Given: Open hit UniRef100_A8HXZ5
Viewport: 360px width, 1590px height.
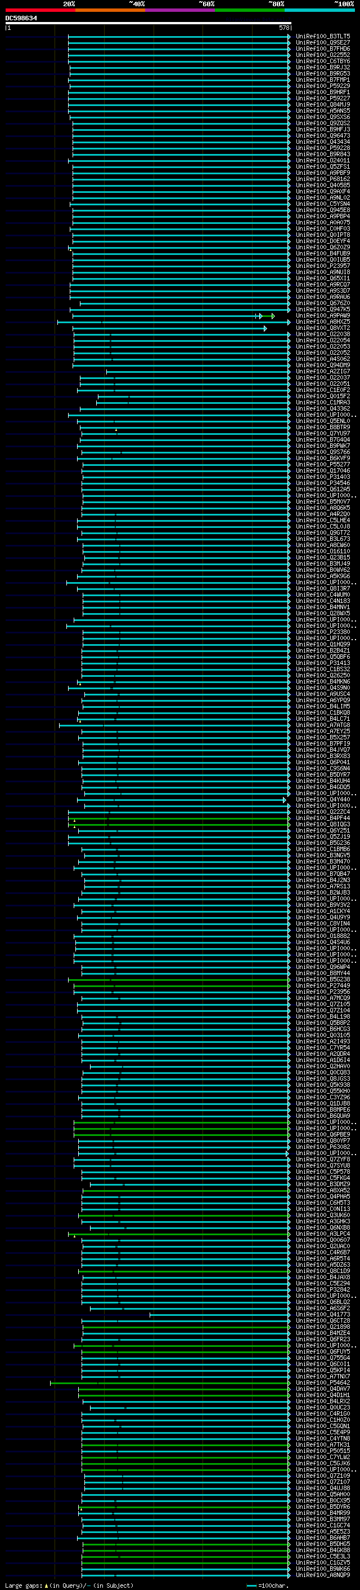Looking at the screenshot, I should click(322, 321).
